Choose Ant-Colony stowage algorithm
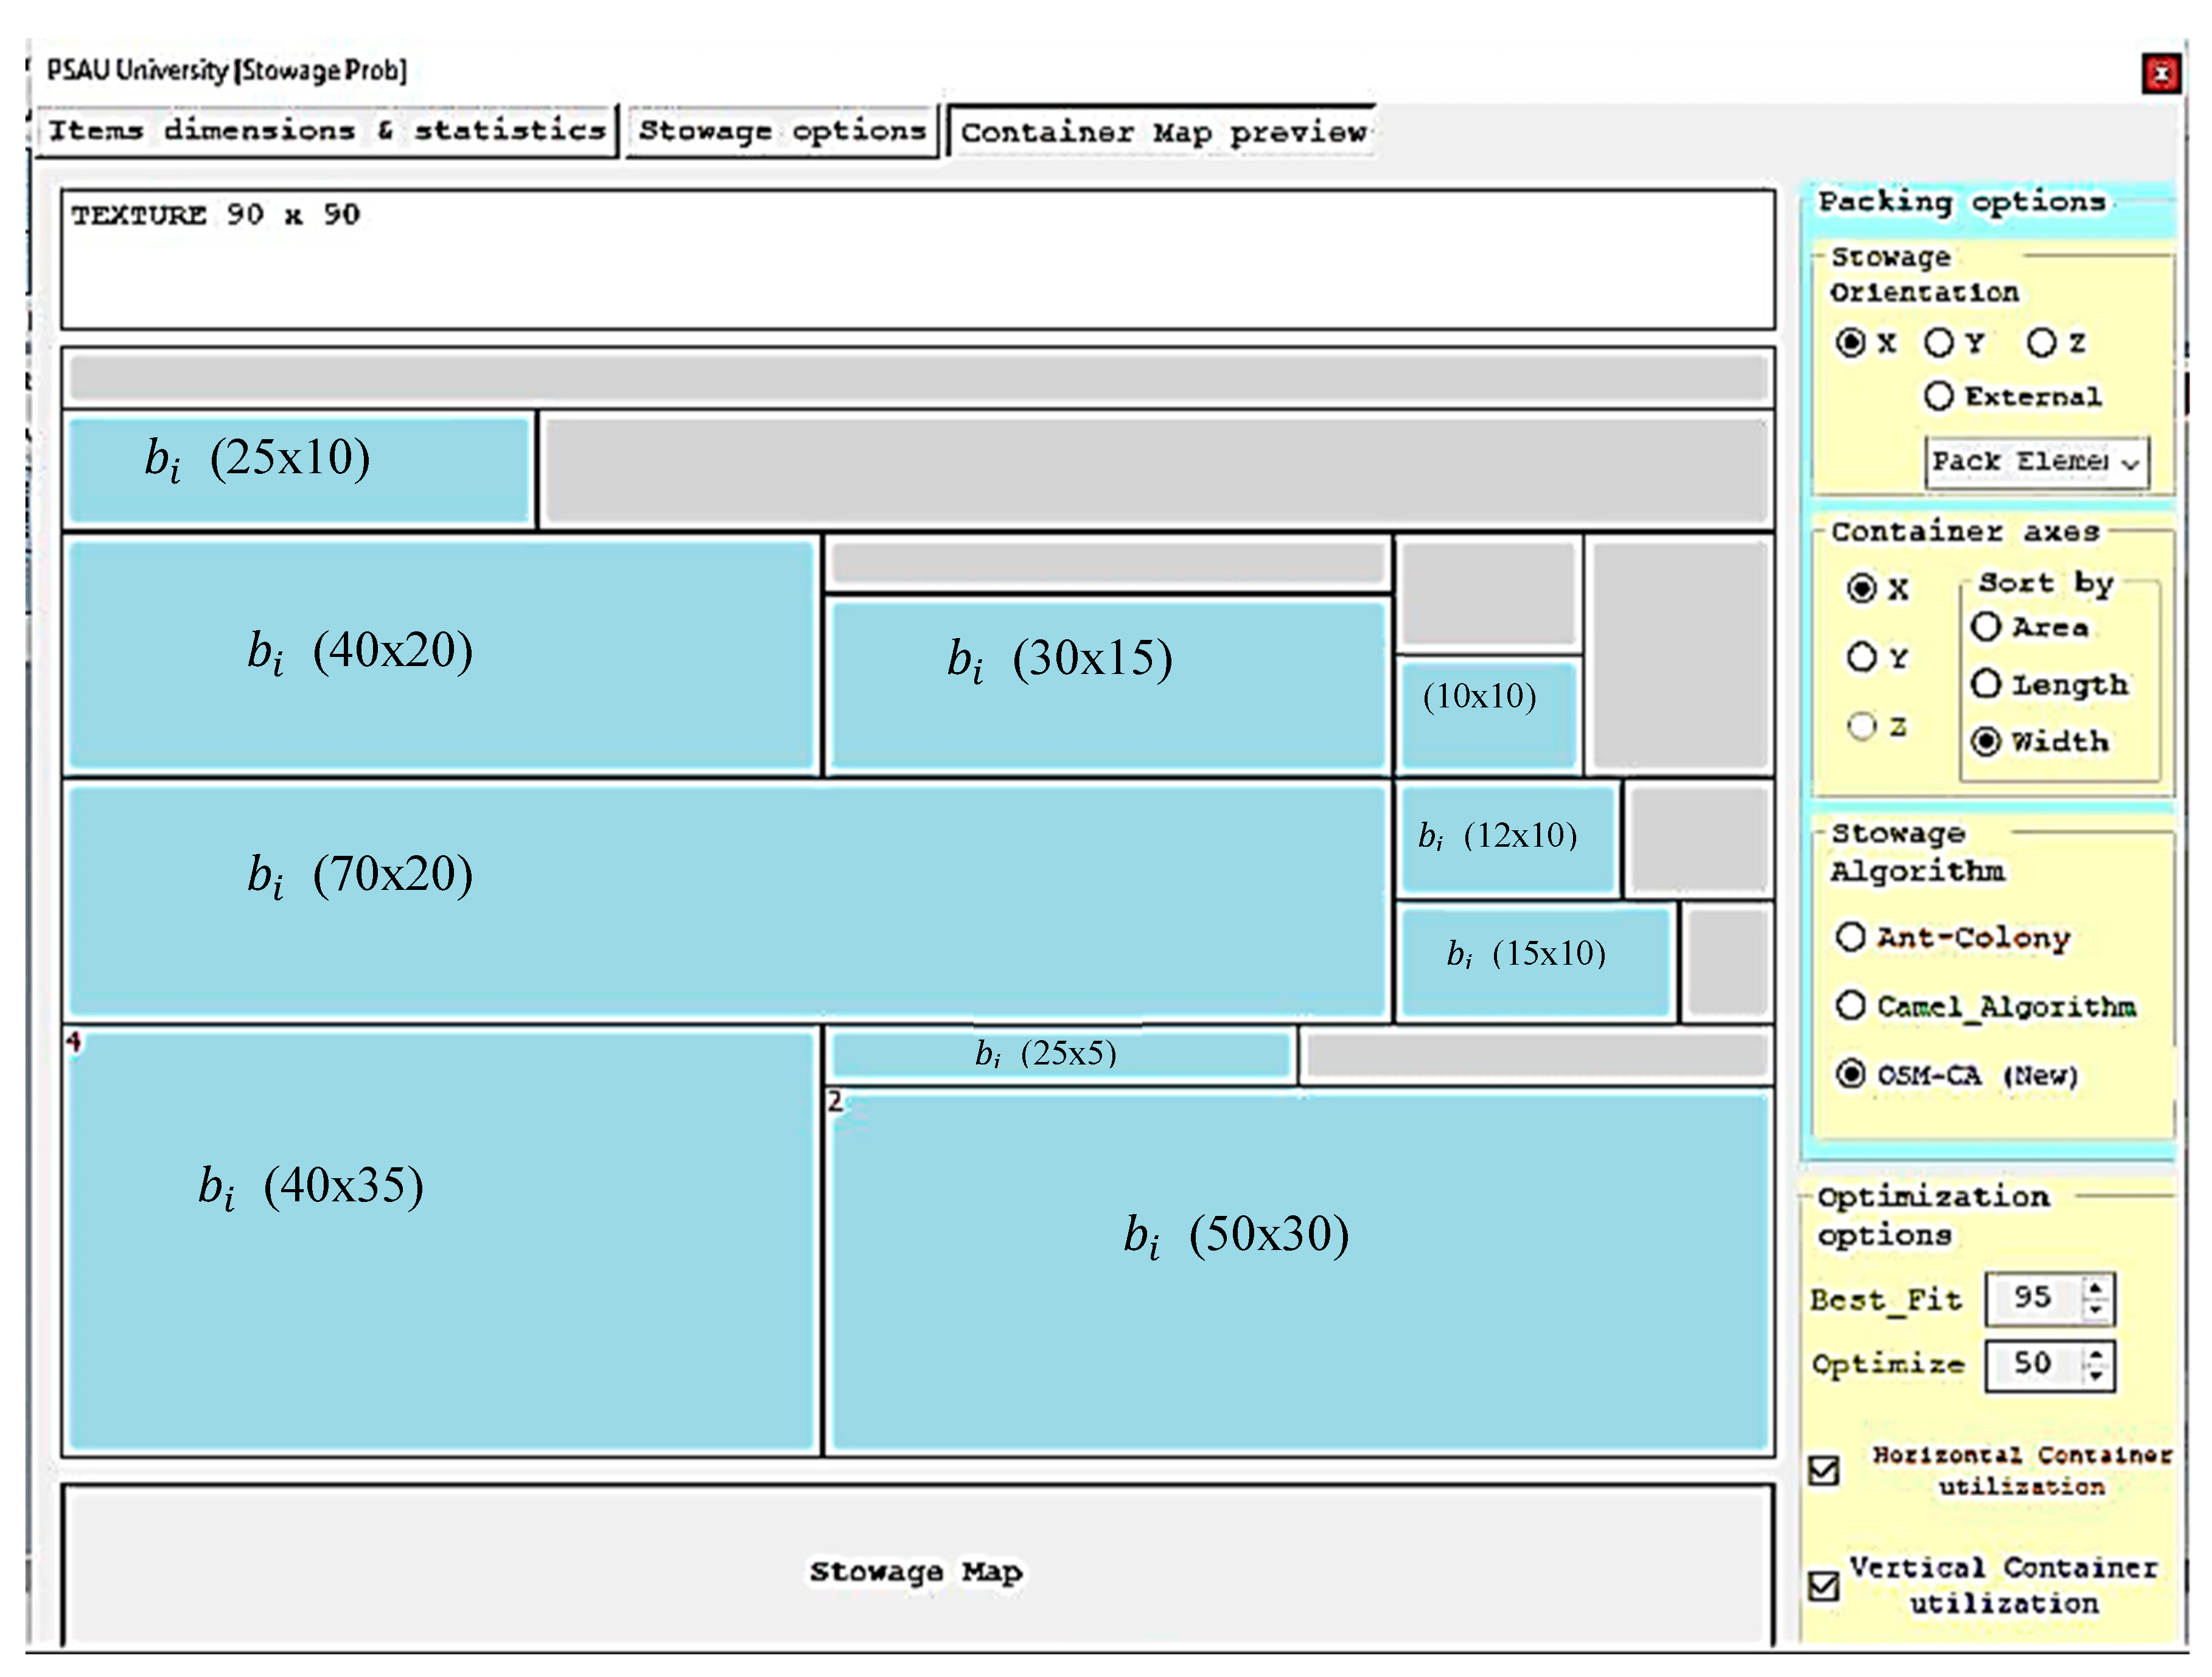 (x=1851, y=937)
